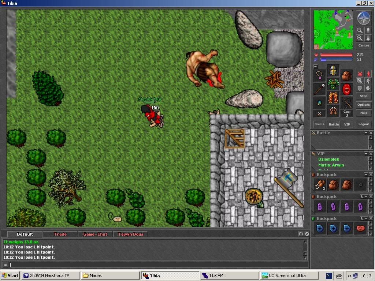Viewport: 375px width, 281px height.
Task: Minimize the Backpack with blue runes
Action: (x=366, y=218)
